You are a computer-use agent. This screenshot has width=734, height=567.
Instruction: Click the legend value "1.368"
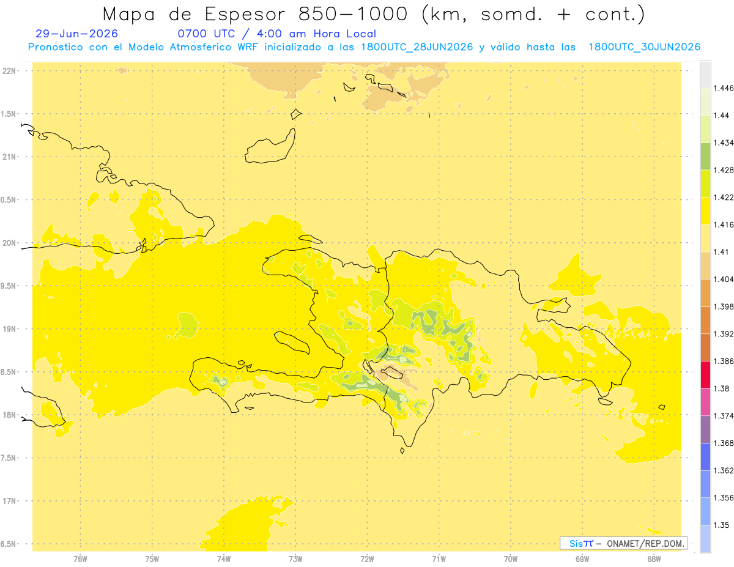[723, 443]
